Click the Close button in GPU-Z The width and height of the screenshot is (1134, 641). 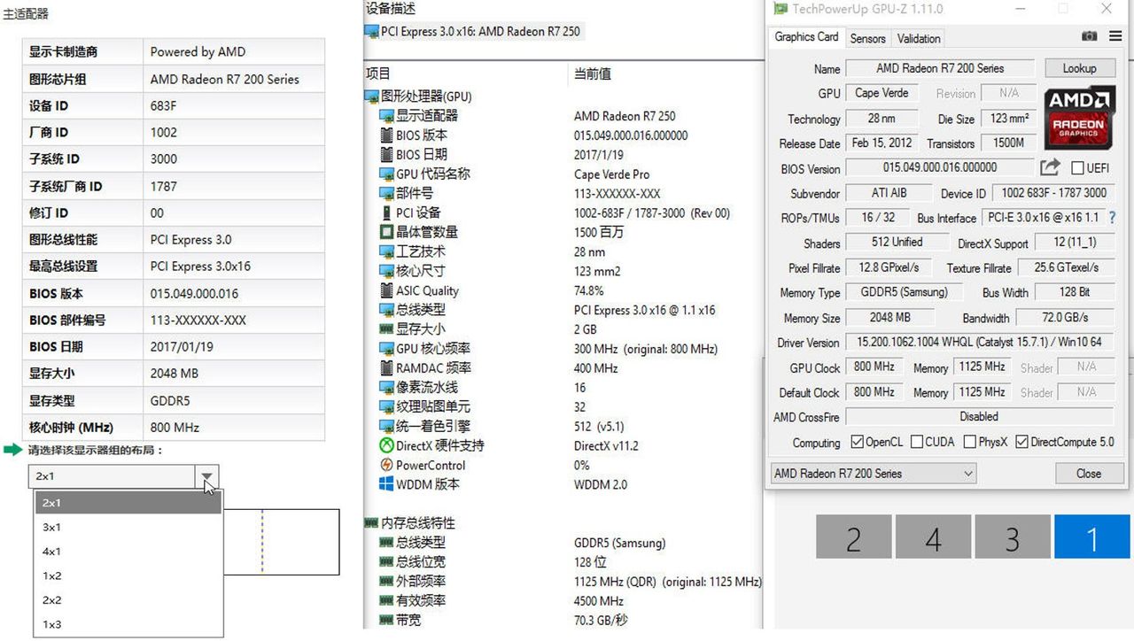(x=1089, y=474)
